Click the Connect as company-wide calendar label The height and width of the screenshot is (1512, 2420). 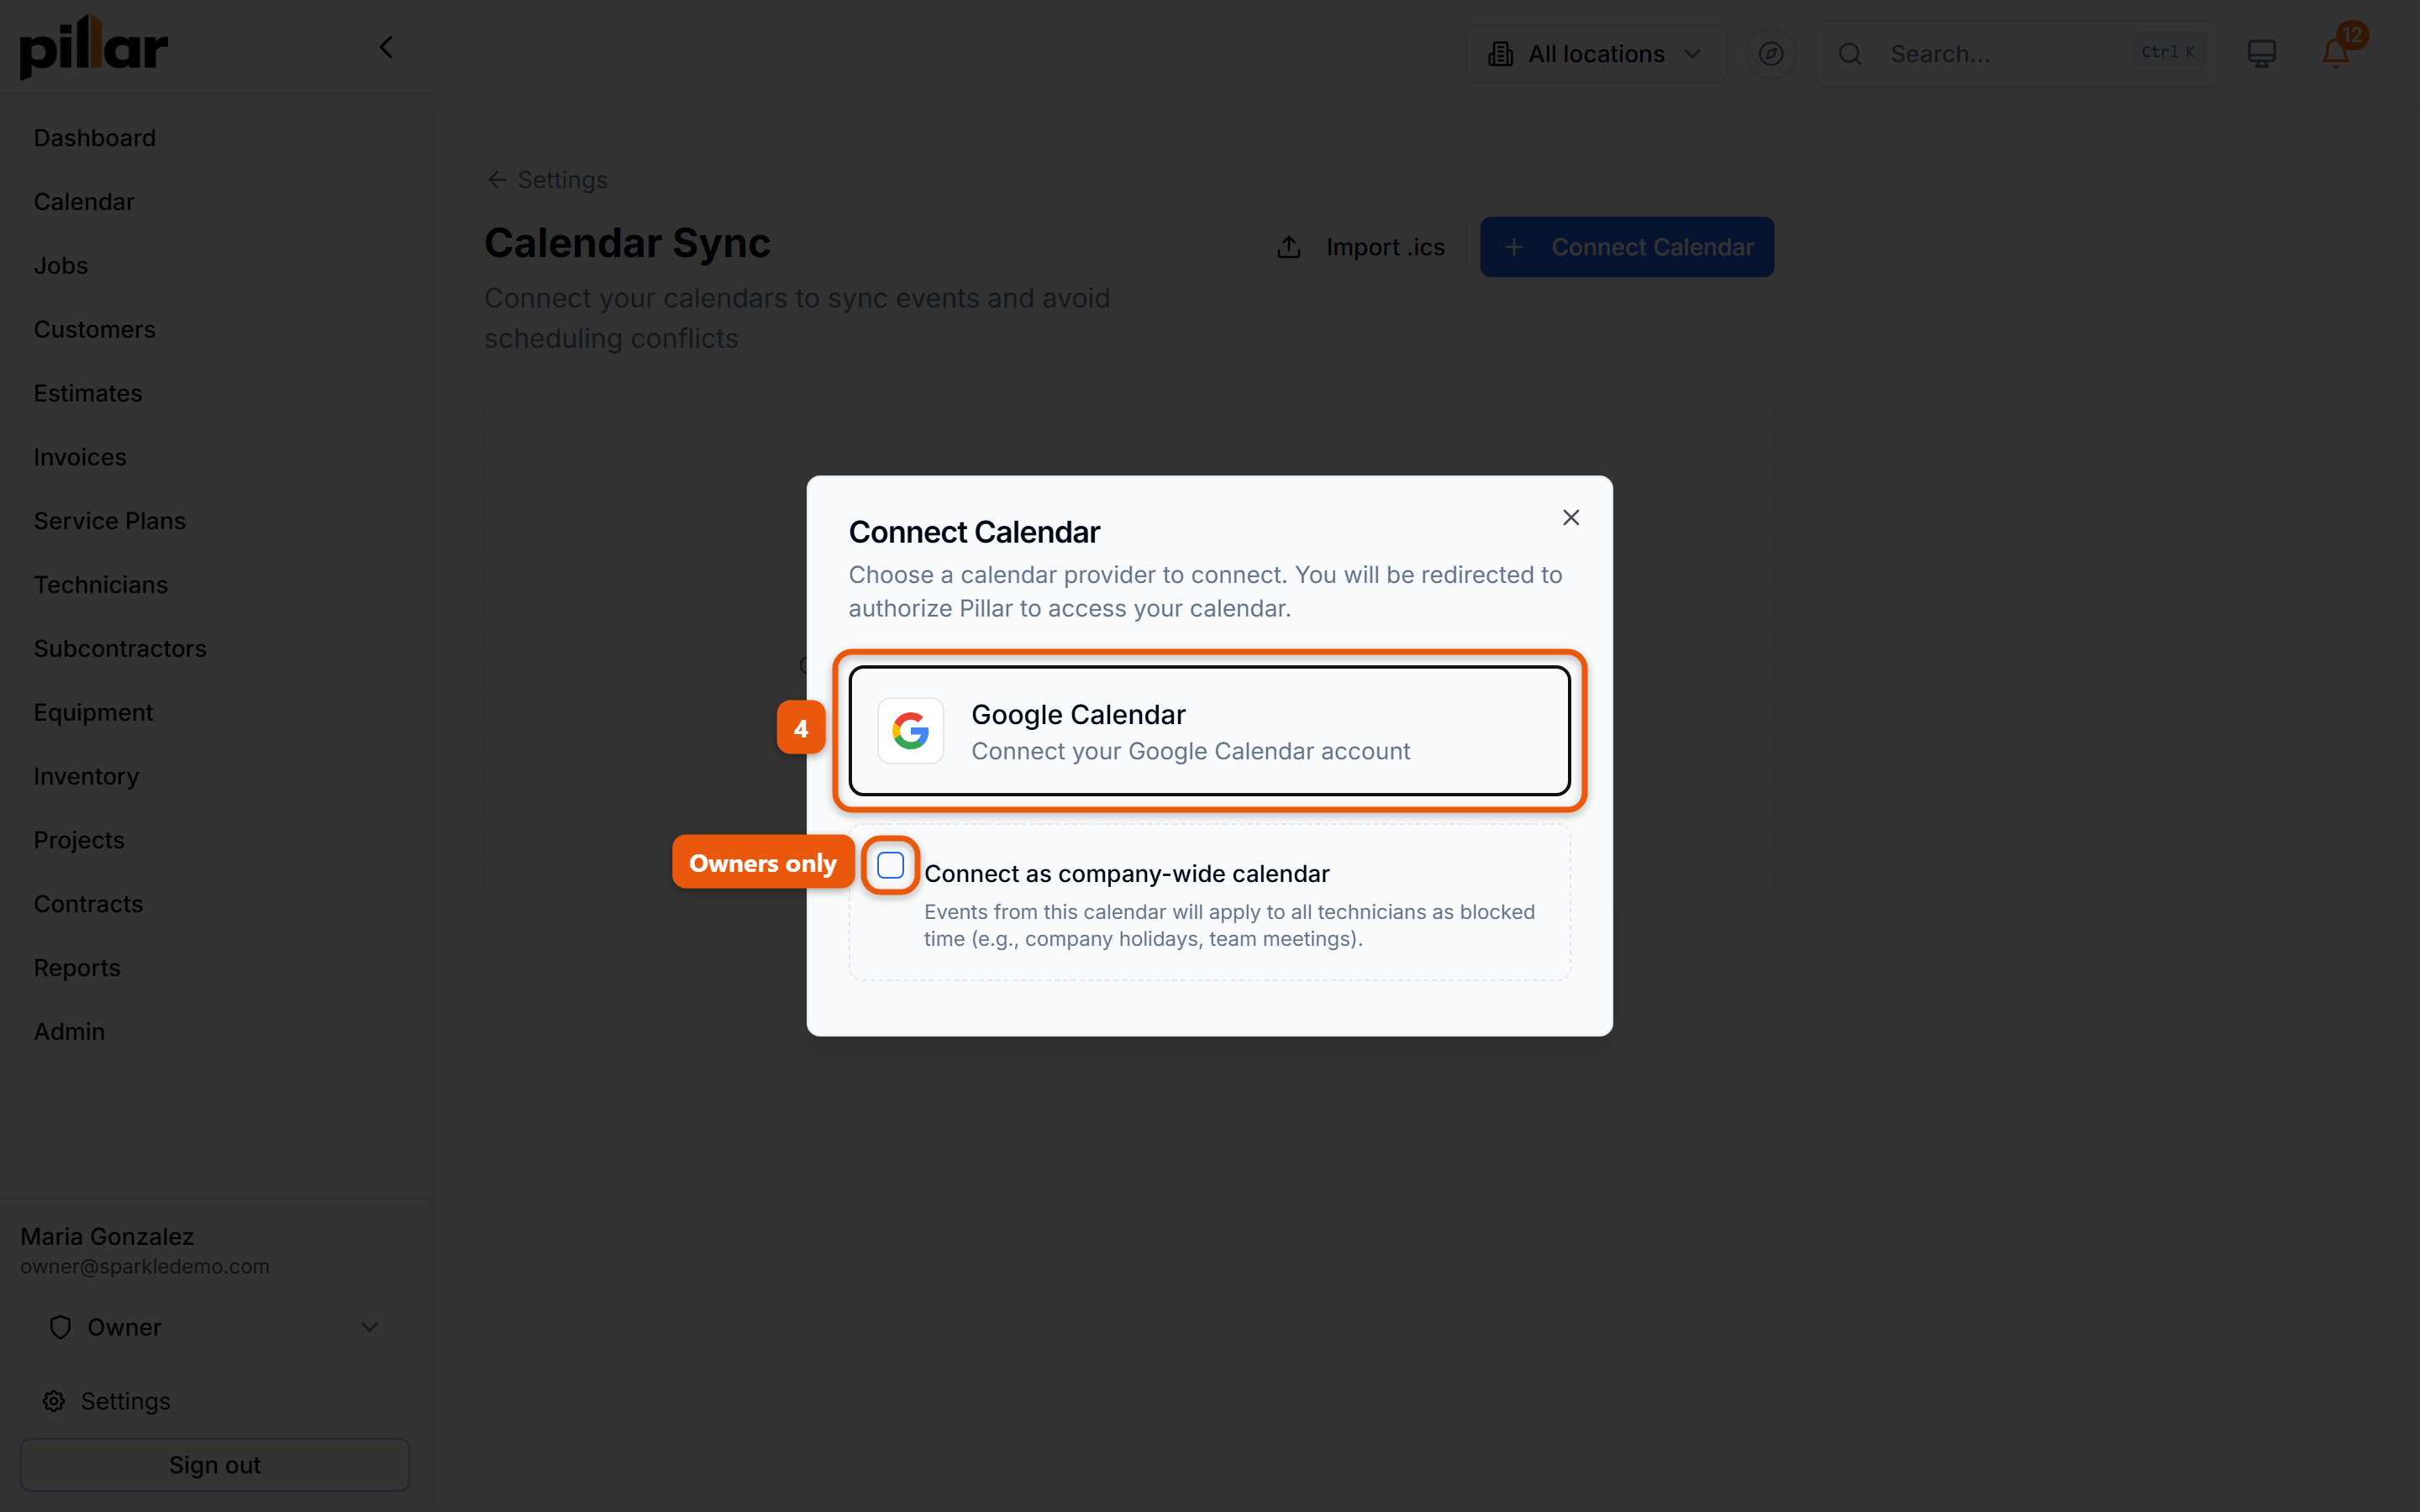[x=1126, y=874]
